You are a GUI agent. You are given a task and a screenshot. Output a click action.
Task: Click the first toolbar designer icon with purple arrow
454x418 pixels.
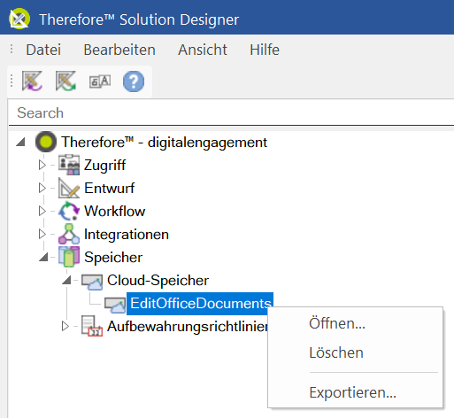[x=32, y=81]
